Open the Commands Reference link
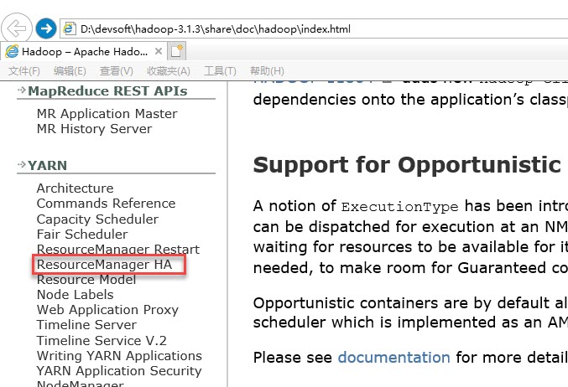 coord(107,204)
